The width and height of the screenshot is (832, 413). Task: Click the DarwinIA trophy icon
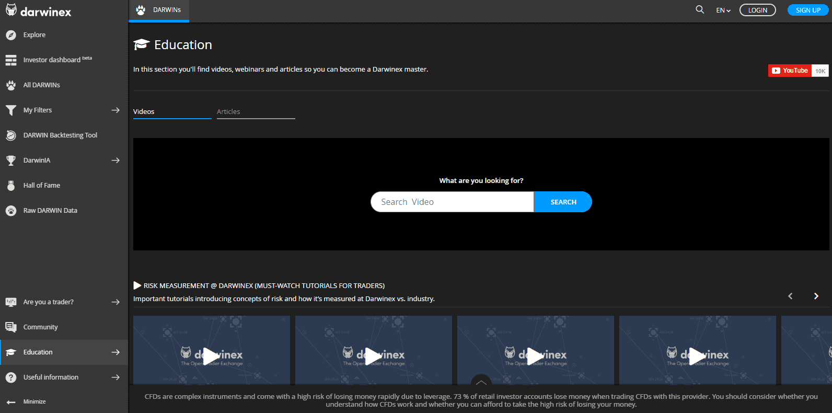[11, 160]
